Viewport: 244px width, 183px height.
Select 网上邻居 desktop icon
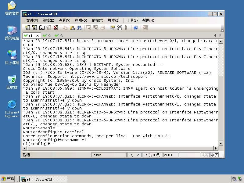coord(12,57)
